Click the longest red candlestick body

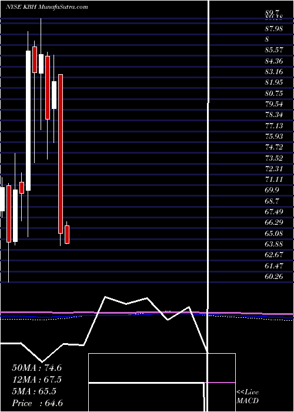point(61,154)
